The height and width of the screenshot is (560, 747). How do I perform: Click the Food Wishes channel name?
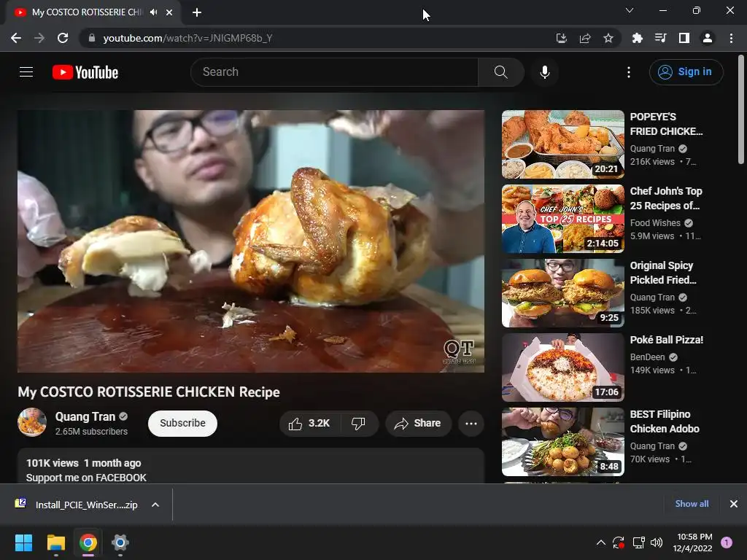(x=655, y=223)
